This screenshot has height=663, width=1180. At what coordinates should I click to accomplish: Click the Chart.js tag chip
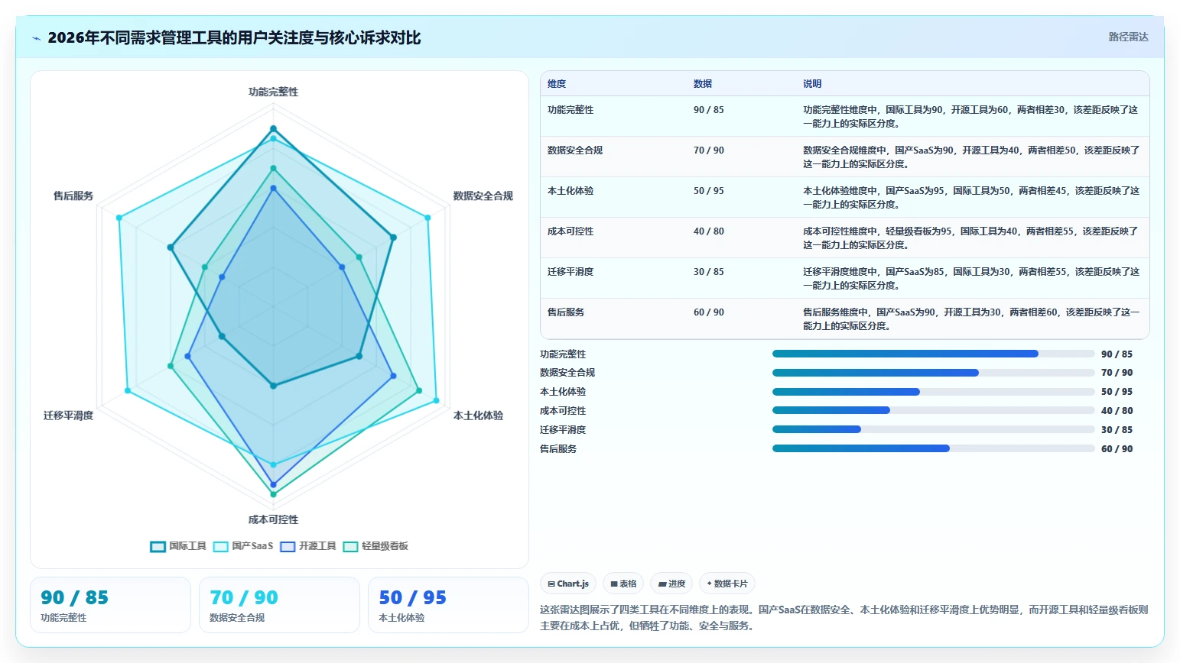coord(568,584)
